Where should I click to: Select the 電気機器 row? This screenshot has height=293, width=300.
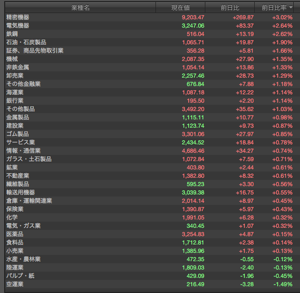click(x=152, y=26)
